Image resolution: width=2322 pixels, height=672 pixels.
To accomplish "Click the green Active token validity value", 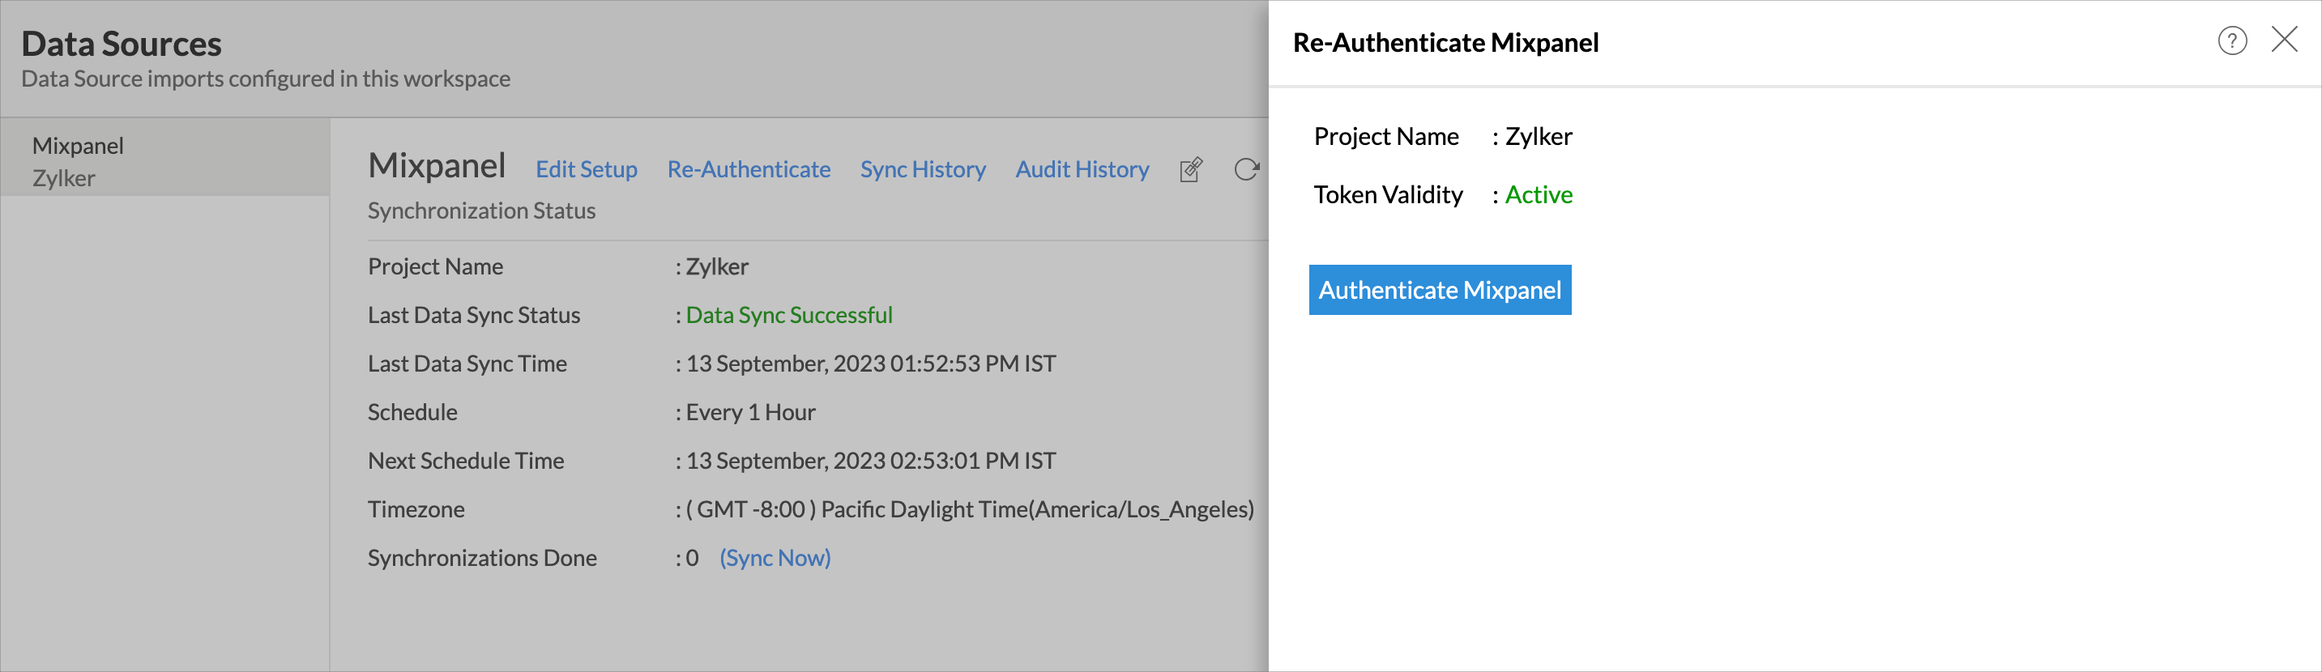I will [x=1538, y=194].
